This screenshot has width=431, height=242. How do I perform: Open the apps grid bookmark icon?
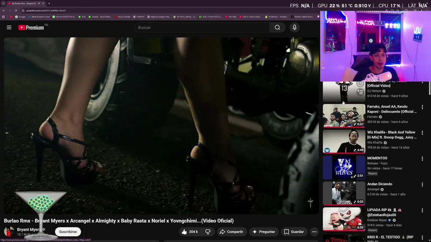pos(3,16)
